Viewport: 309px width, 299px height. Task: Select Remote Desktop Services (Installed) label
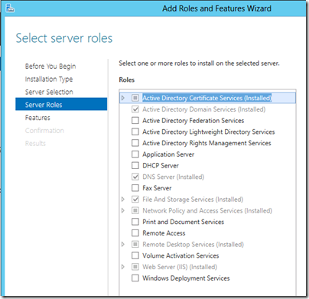[193, 245]
